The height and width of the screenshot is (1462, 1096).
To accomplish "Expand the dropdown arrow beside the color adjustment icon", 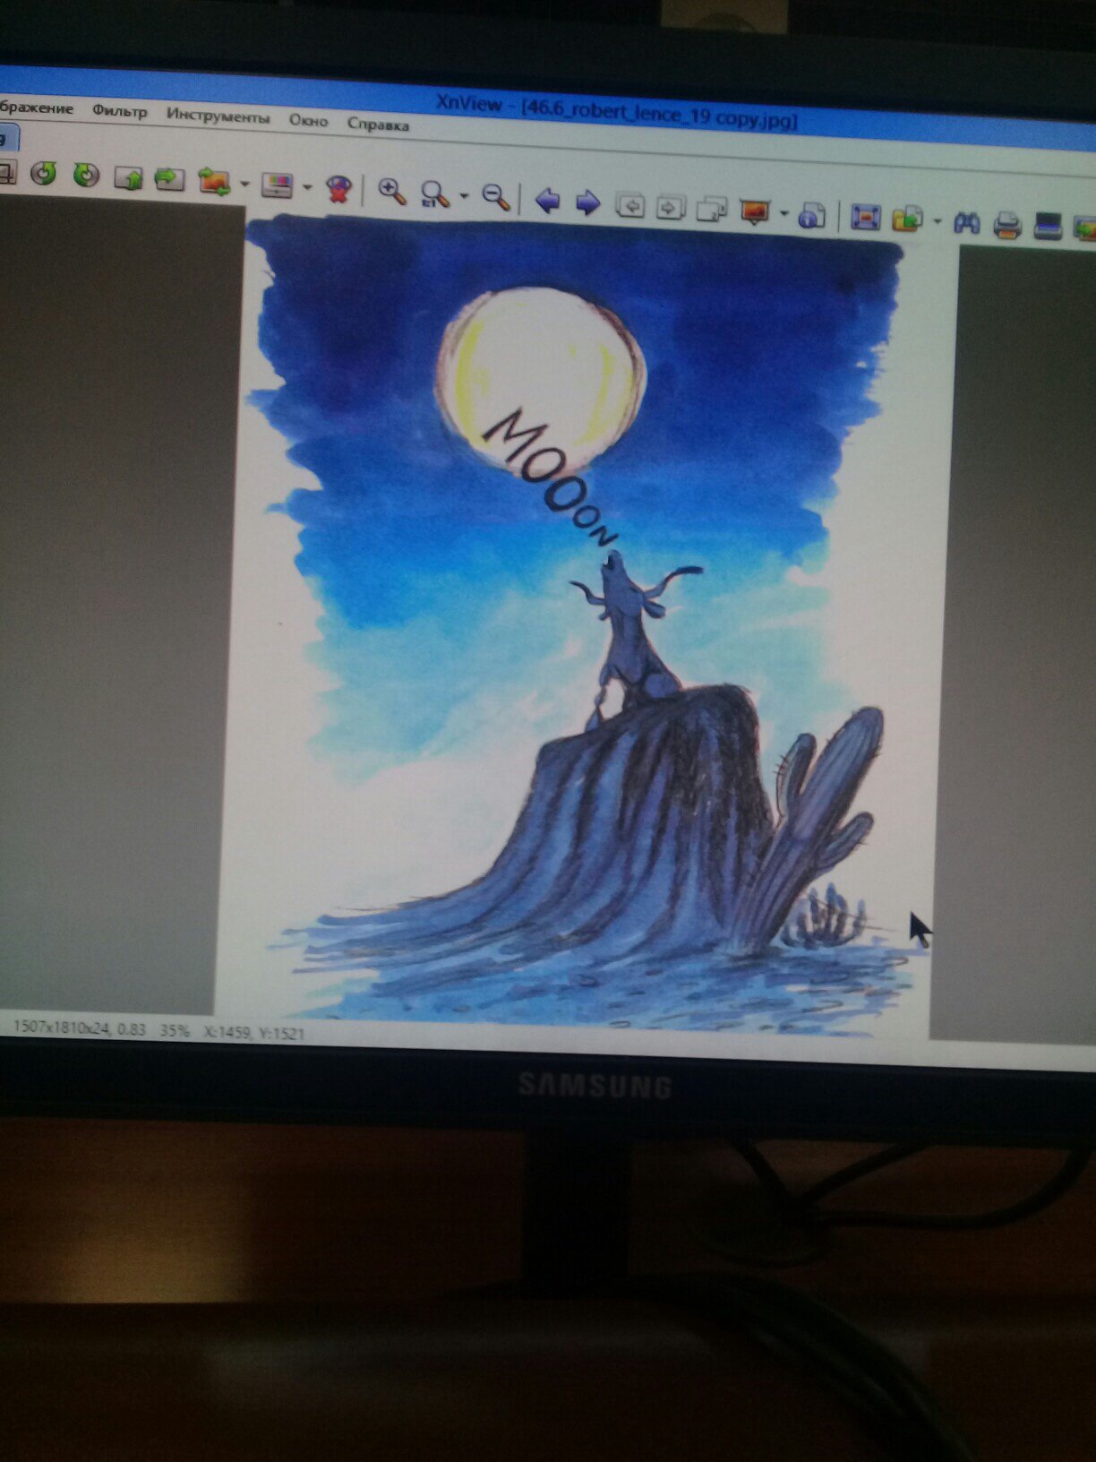I will click(307, 187).
